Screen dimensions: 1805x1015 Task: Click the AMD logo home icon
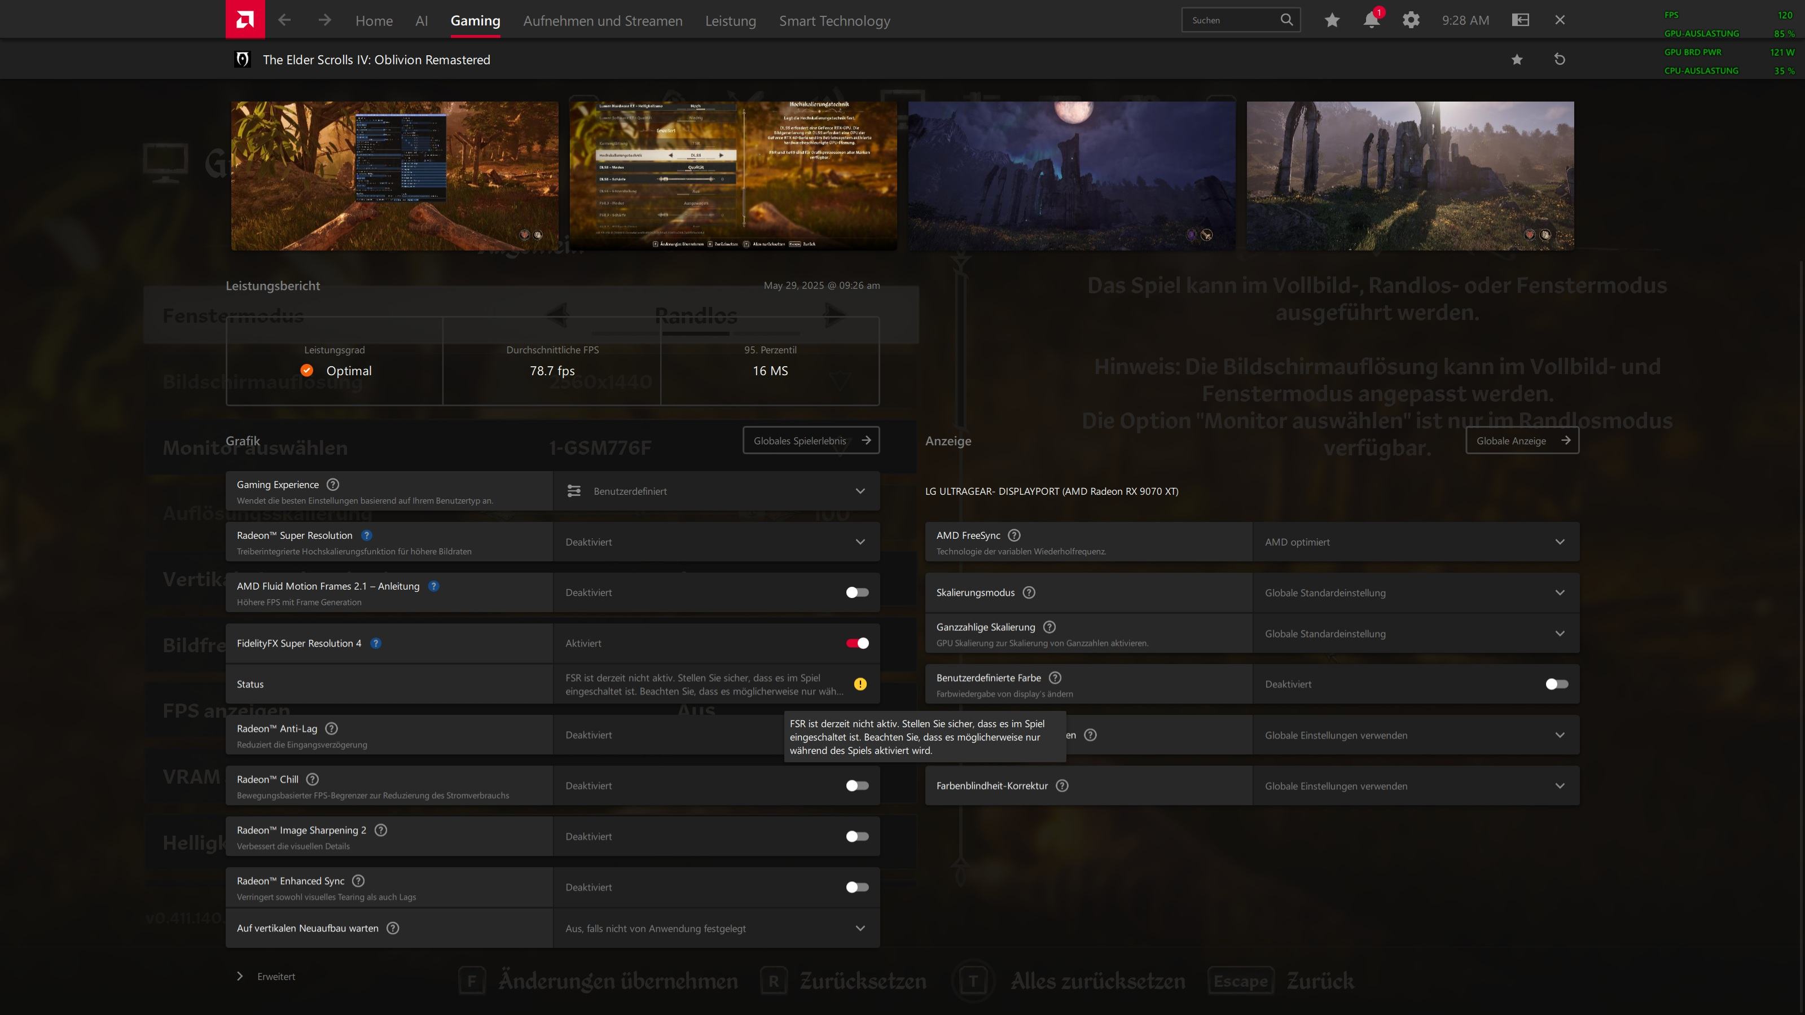[x=244, y=20]
